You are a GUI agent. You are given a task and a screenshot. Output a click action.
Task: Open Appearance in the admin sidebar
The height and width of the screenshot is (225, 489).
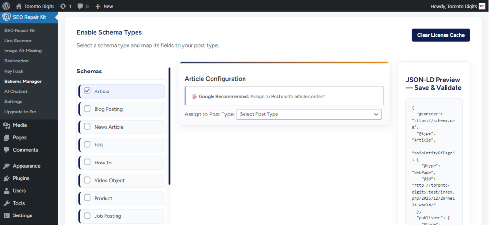(x=26, y=166)
